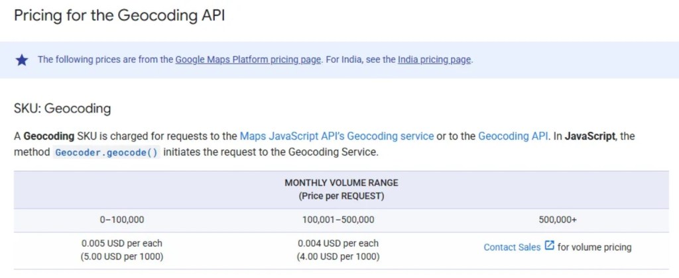The width and height of the screenshot is (679, 278).
Task: Select the 500,000+ volume range cell
Action: 557,219
